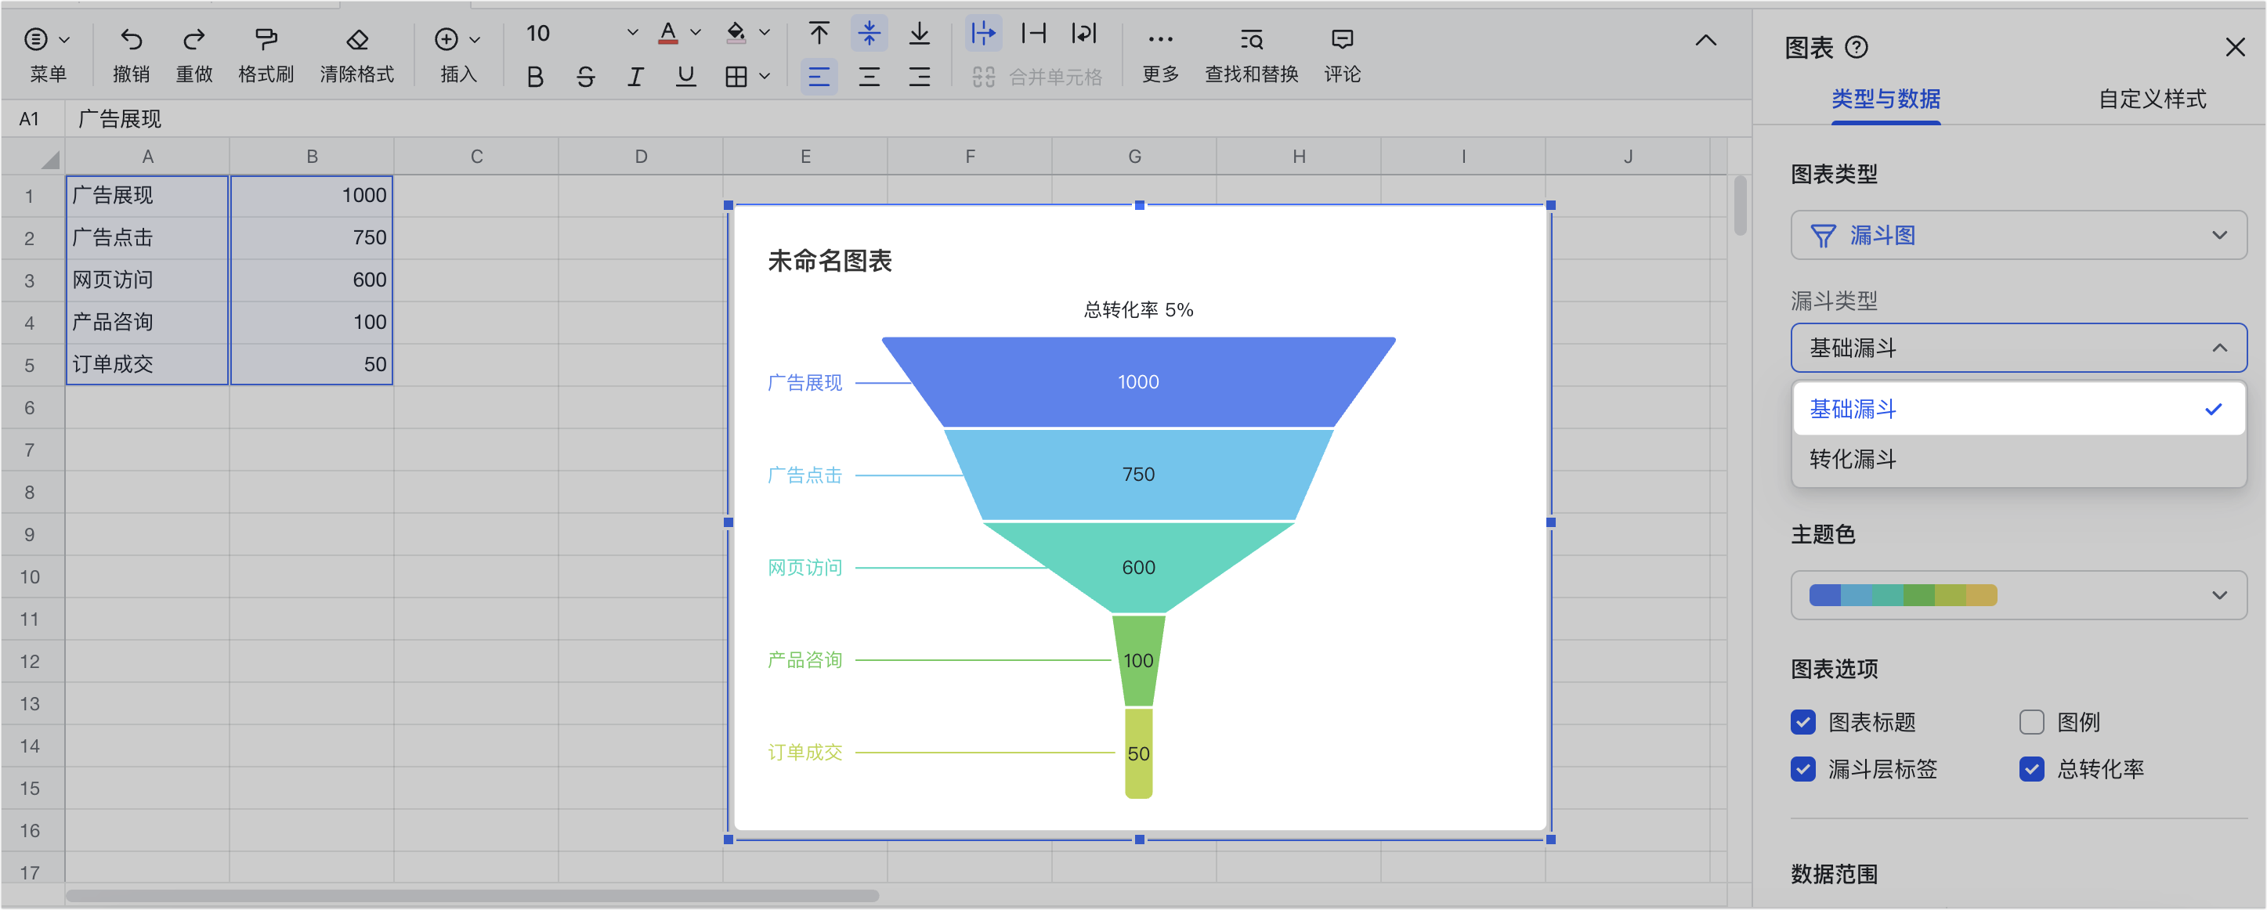Screen dimensions: 2267x910
Task: Apply strikethrough formatting
Action: (585, 78)
